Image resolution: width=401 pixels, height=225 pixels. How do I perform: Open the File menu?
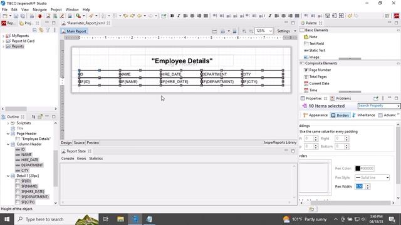[4, 9]
